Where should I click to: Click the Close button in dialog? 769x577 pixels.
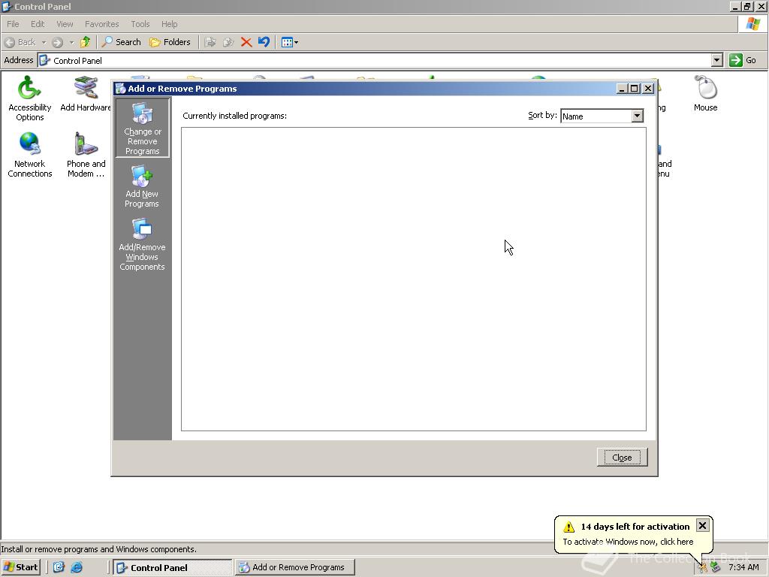click(622, 458)
